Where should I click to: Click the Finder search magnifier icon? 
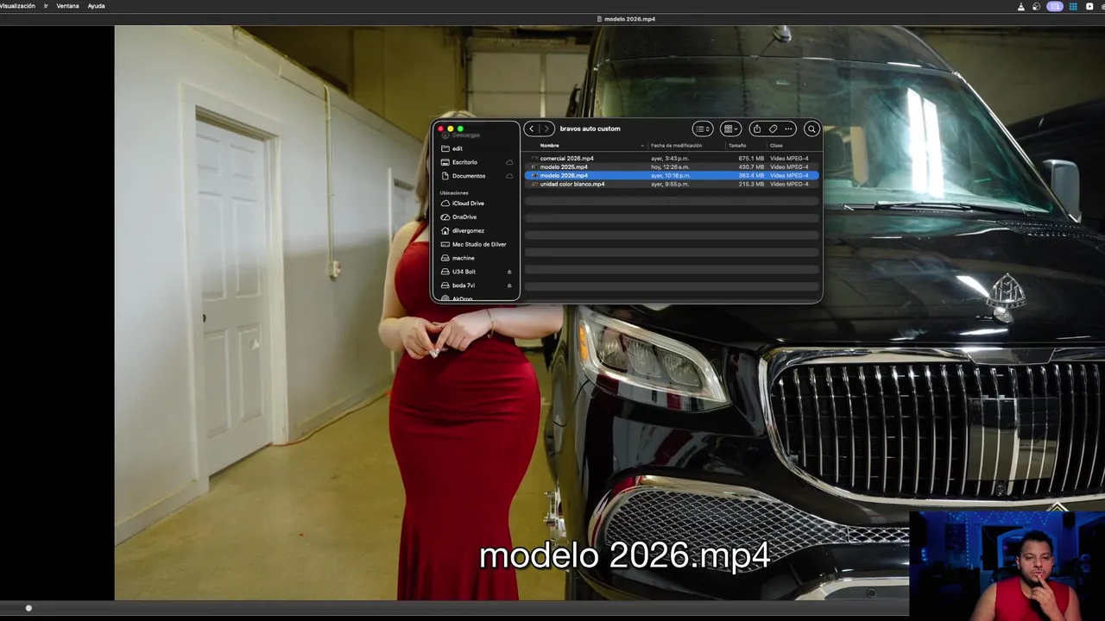(811, 129)
